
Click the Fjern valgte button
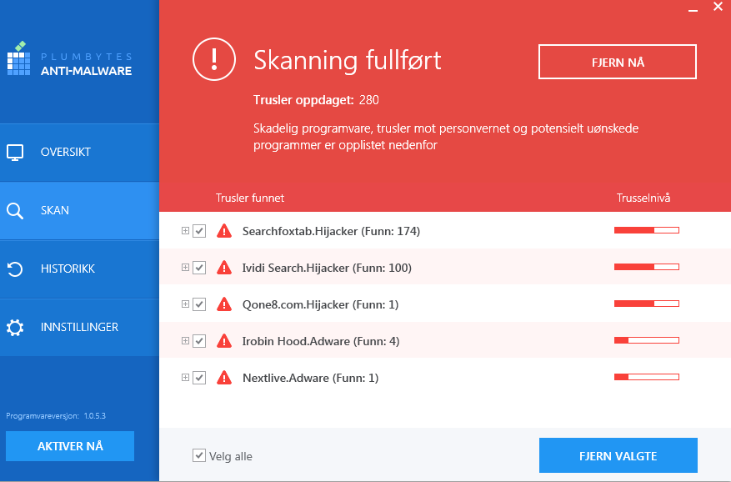tap(618, 455)
